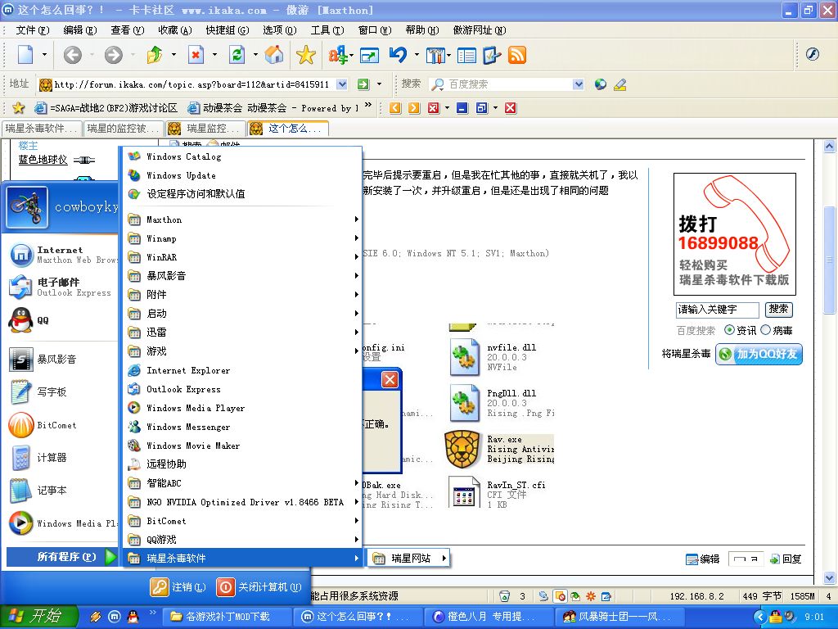The height and width of the screenshot is (629, 838).
Task: Expand the 暴风影音 folder submenu
Action: 243,276
